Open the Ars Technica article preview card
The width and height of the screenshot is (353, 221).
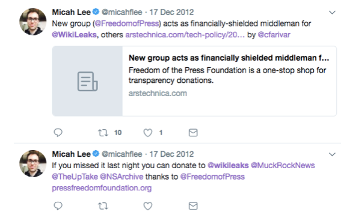click(194, 81)
